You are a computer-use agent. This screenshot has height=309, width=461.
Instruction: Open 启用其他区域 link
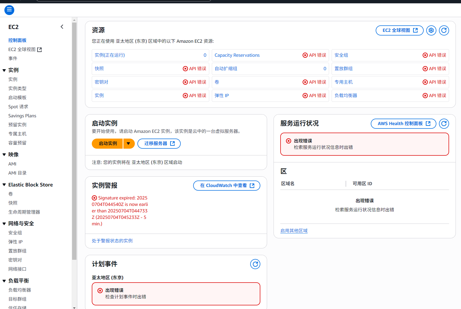[294, 231]
